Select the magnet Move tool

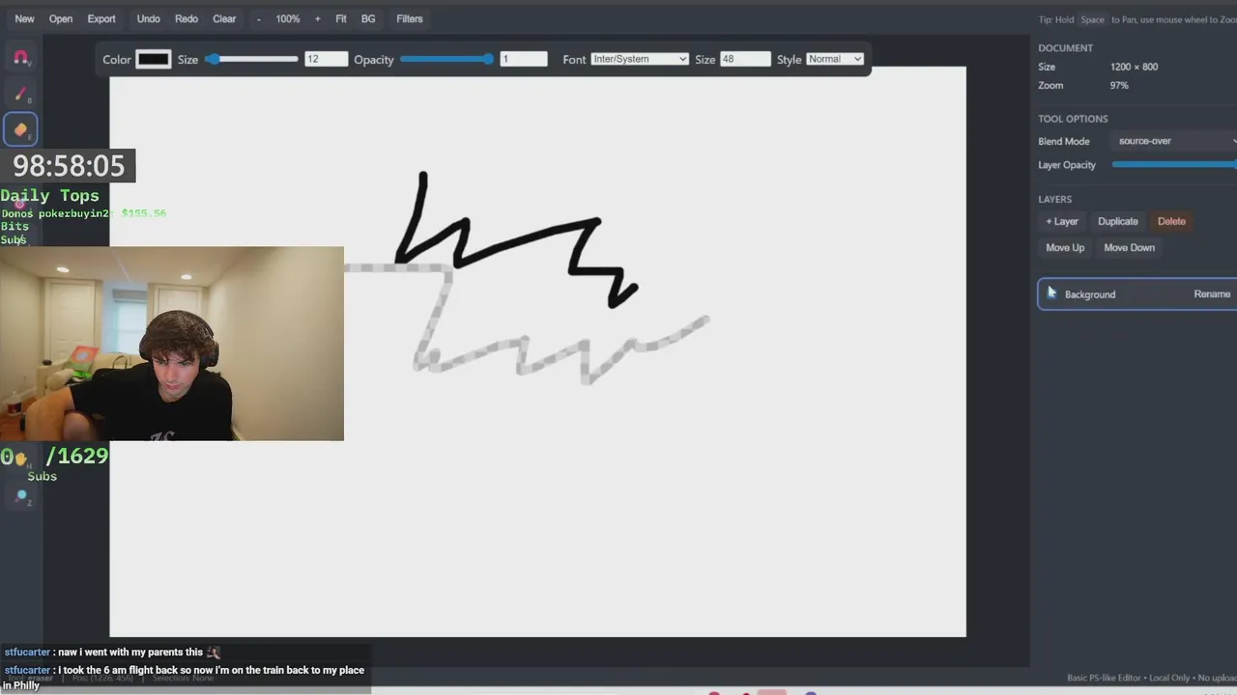(20, 57)
